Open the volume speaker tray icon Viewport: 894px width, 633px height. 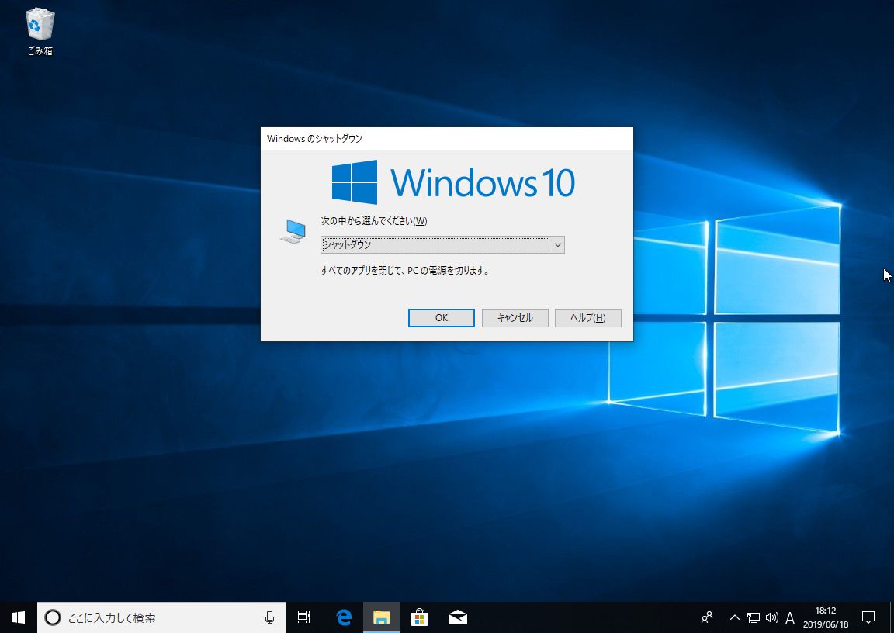tap(771, 617)
